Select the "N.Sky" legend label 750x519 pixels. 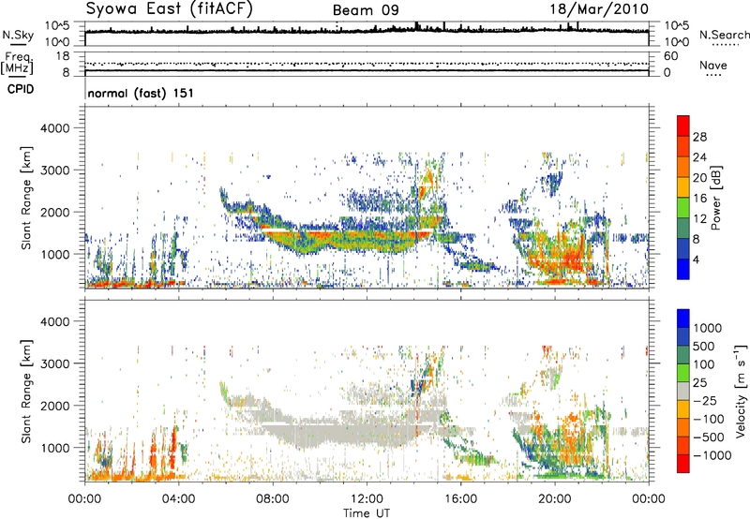tap(18, 35)
